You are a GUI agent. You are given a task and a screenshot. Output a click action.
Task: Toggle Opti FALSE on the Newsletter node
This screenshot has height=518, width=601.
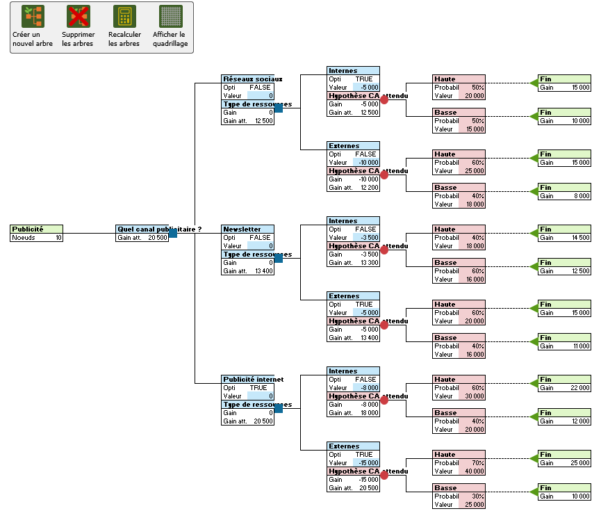[258, 238]
